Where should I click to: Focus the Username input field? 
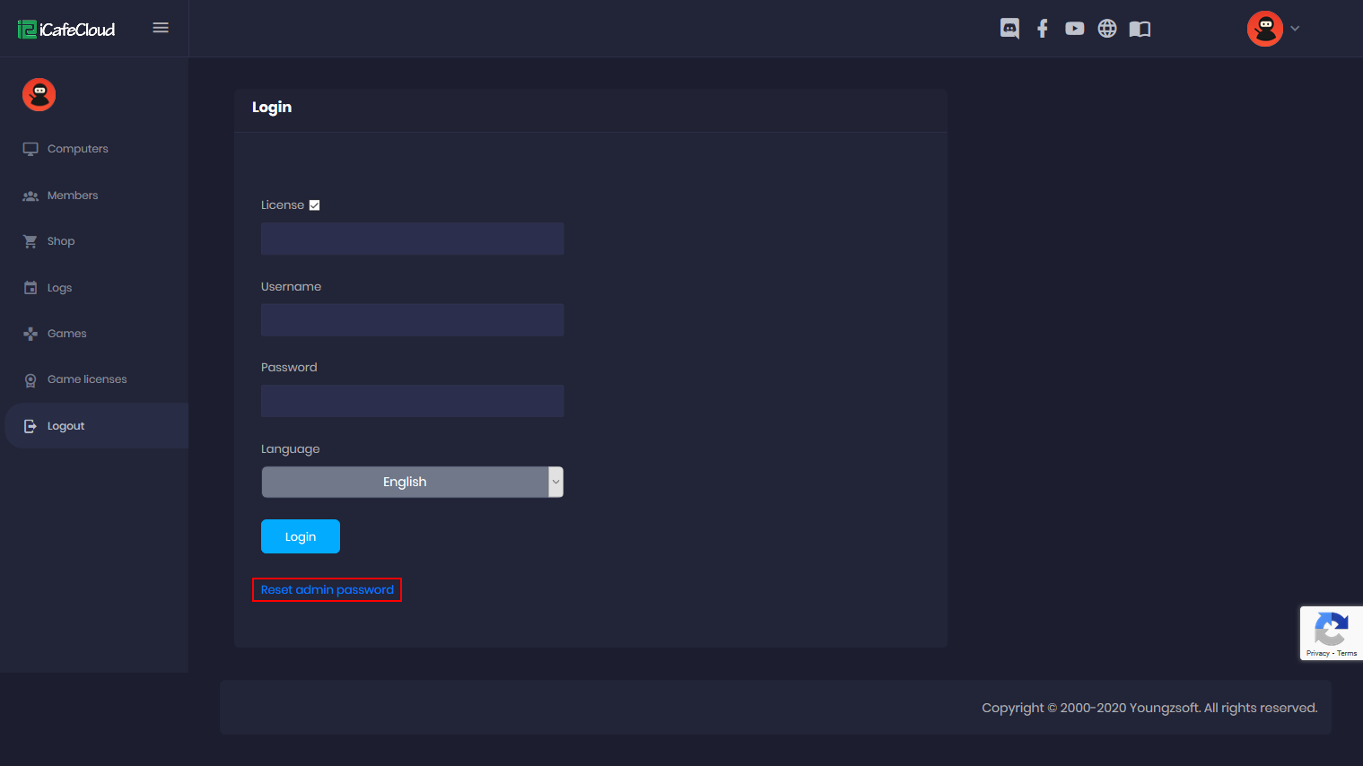(412, 320)
